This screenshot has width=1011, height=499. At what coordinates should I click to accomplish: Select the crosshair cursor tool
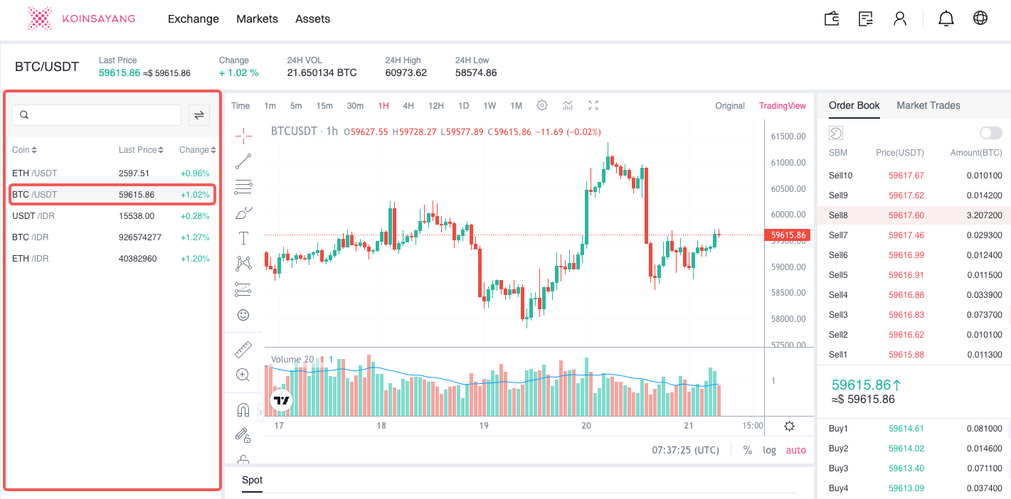pyautogui.click(x=243, y=135)
